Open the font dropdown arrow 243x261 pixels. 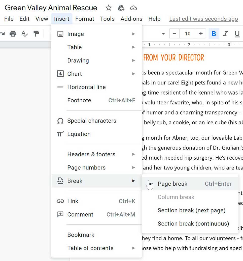point(163,34)
